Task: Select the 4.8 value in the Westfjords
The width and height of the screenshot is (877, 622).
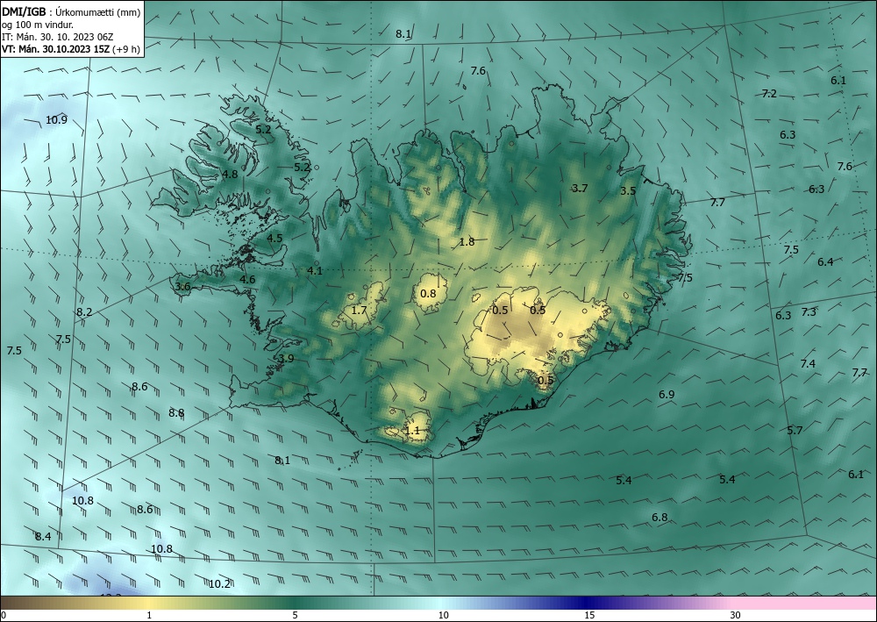Action: click(x=230, y=174)
